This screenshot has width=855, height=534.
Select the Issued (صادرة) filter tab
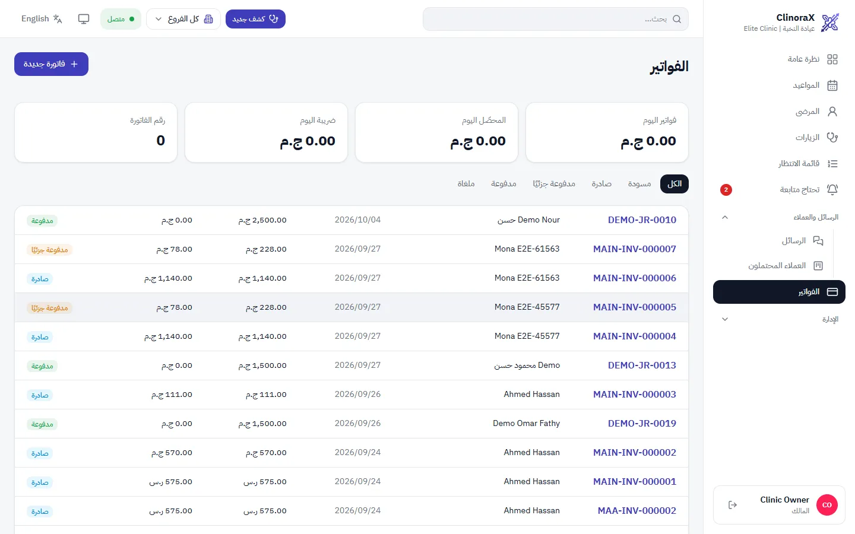point(601,184)
